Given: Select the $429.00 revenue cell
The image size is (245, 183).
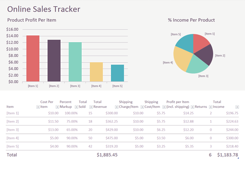Looking at the screenshot, I should pos(111,130).
